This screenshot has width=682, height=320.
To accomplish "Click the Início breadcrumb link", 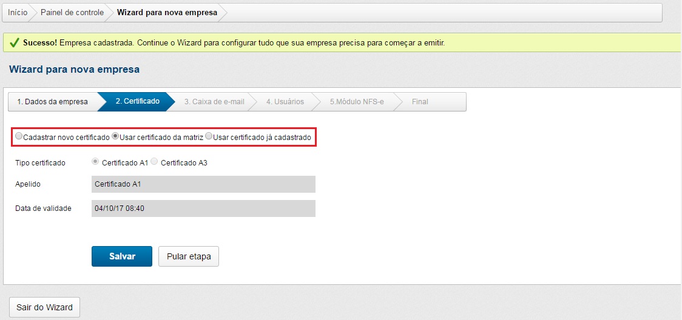I will click(x=18, y=12).
